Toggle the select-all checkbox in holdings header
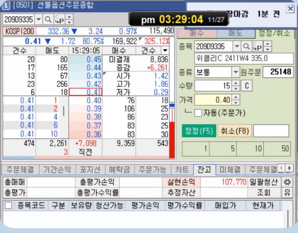298x233 pixels. pyautogui.click(x=8, y=205)
